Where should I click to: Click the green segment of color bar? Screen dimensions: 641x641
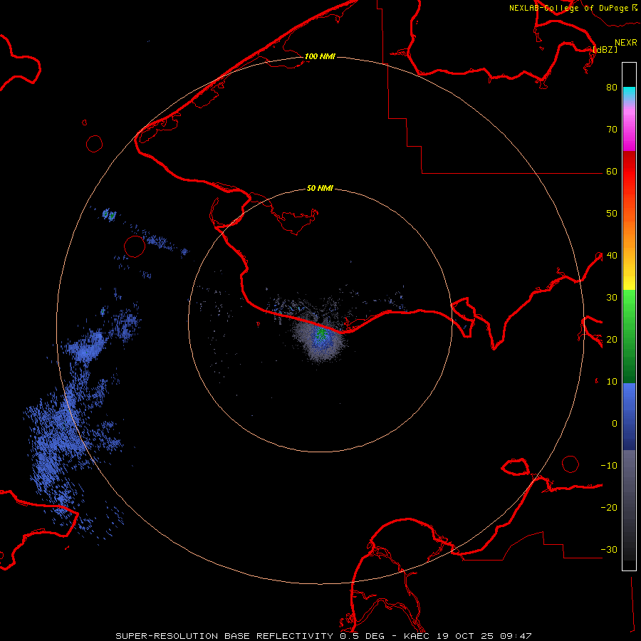pyautogui.click(x=629, y=336)
